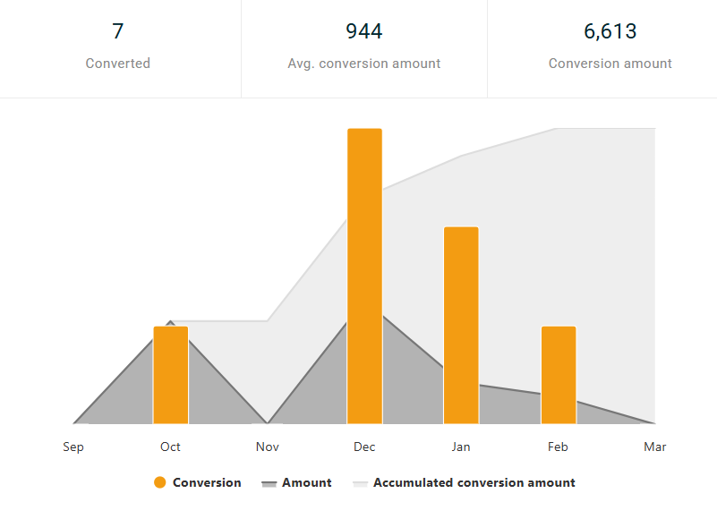Click the light gray Accumulated legend marker
Viewport: 717px width, 519px height.
coord(360,483)
